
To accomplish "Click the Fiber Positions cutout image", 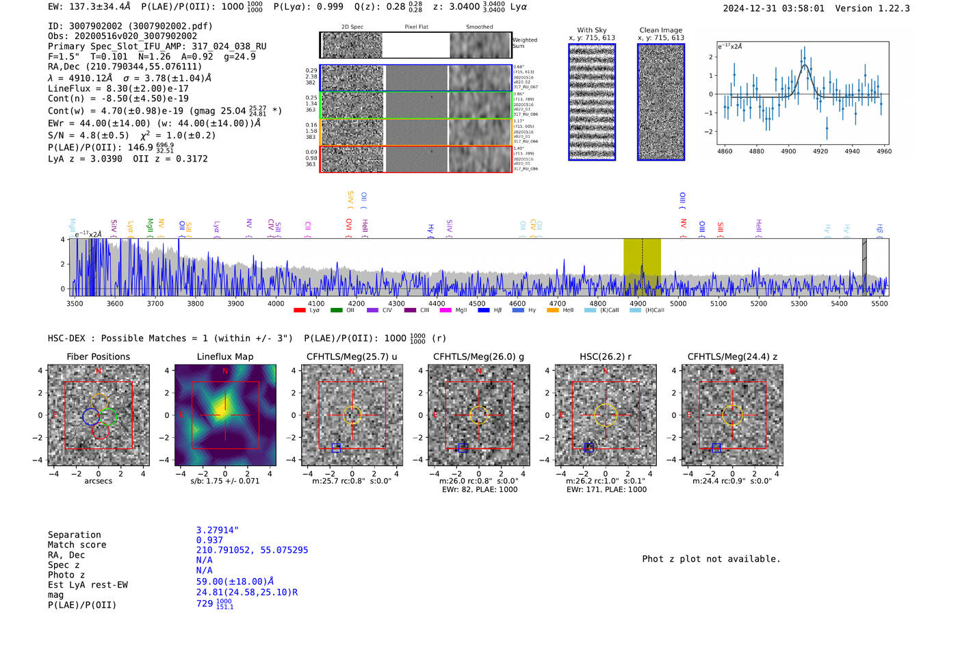I will pyautogui.click(x=99, y=415).
